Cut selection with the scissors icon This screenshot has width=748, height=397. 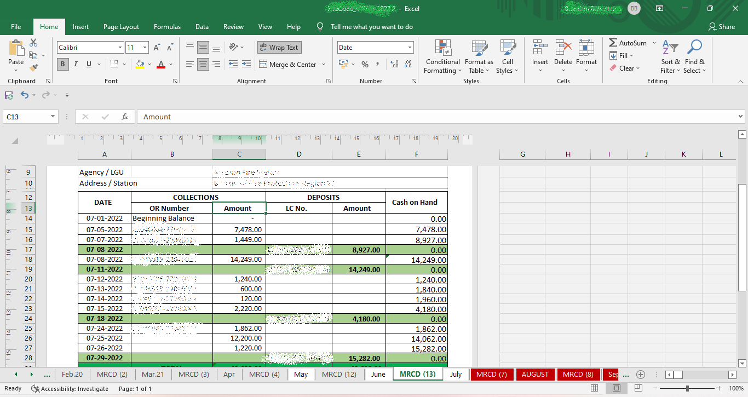click(33, 43)
